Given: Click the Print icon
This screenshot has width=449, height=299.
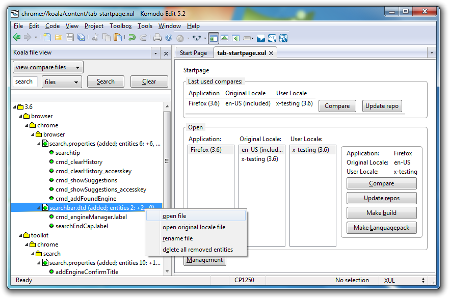Looking at the screenshot, I should coord(157,38).
